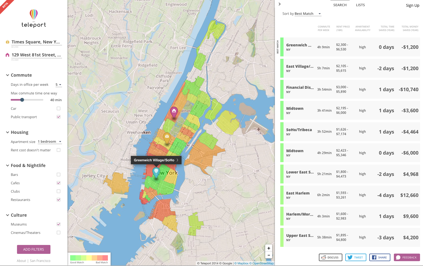
Task: Uncheck the Cafes checkbox
Action: pos(59,183)
